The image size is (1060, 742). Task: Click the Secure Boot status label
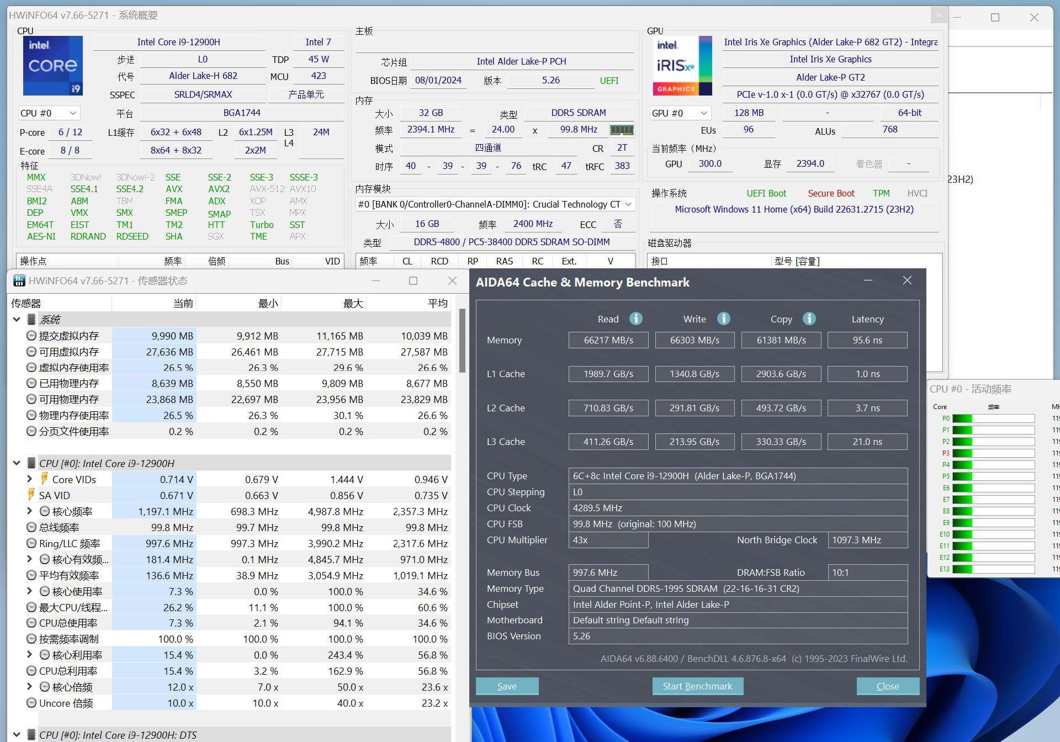831,193
